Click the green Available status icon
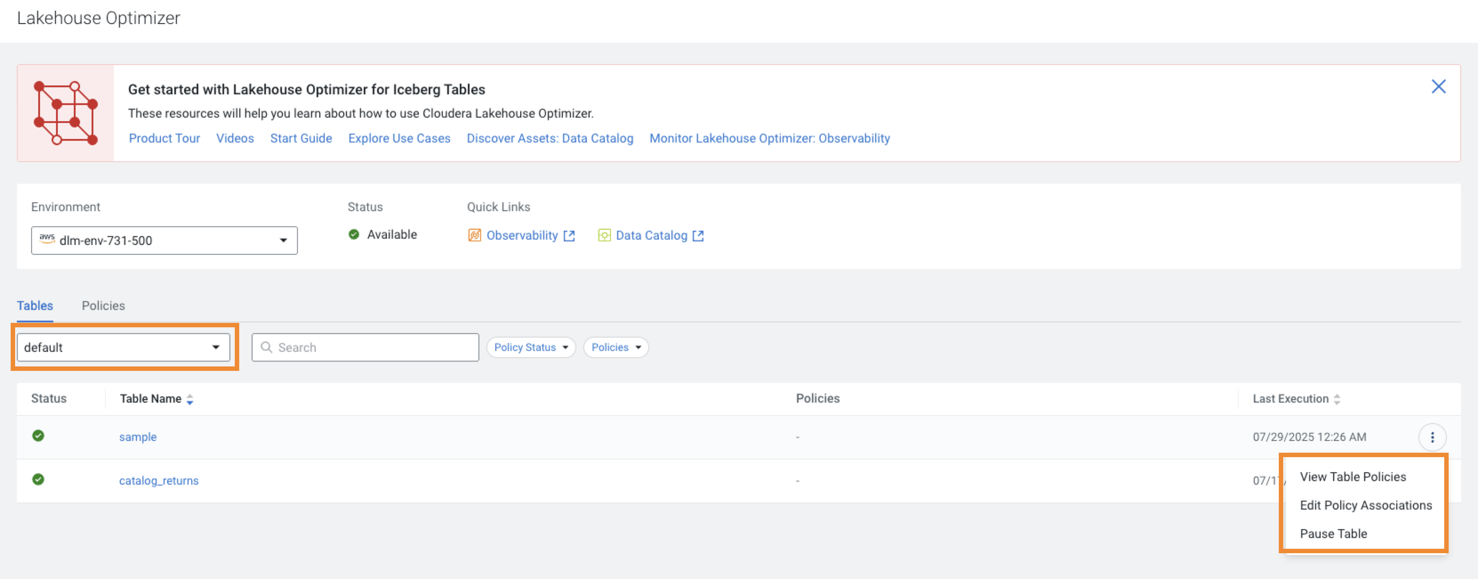Screen dimensions: 1478x579 point(354,234)
